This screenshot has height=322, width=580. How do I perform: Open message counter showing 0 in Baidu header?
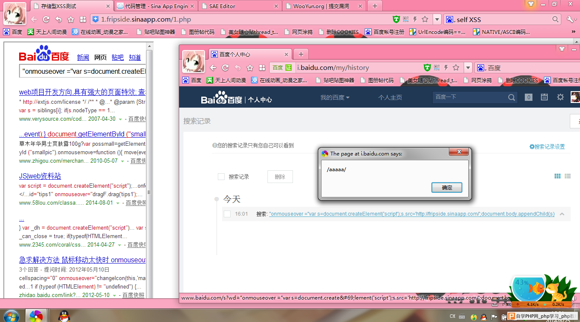(x=529, y=97)
